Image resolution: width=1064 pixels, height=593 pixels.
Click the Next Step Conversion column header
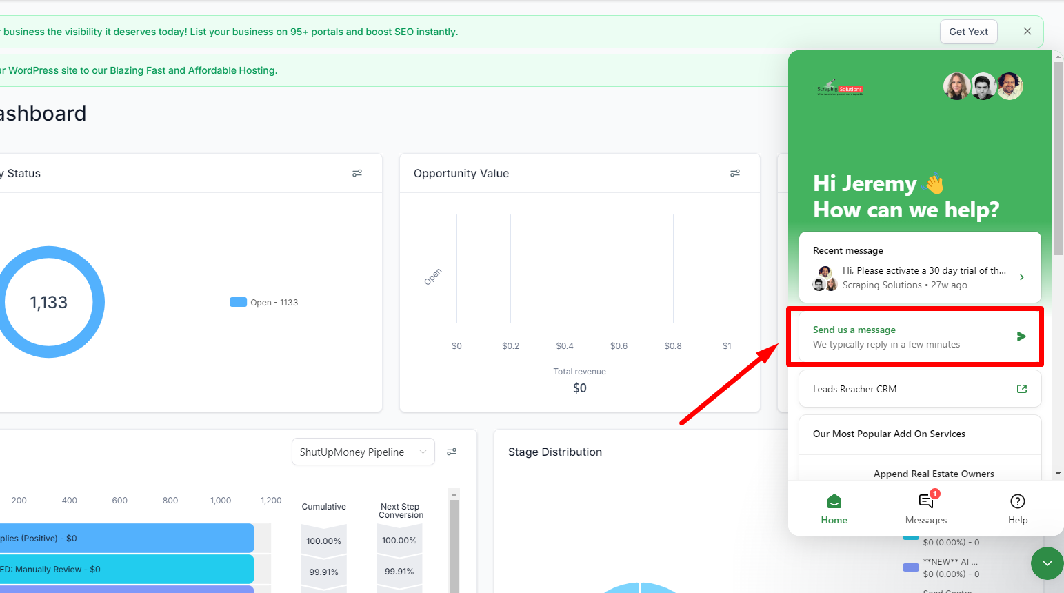401,511
